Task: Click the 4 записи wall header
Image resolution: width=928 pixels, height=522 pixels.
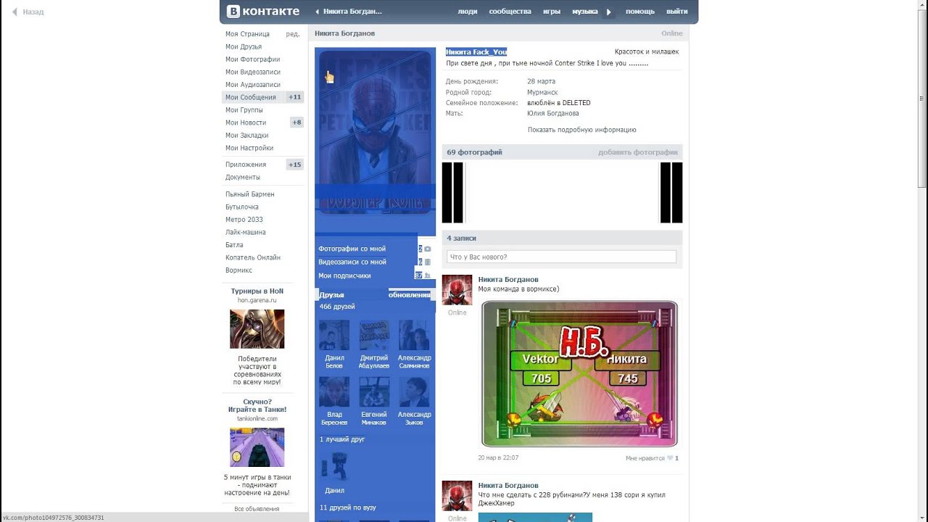Action: (562, 238)
